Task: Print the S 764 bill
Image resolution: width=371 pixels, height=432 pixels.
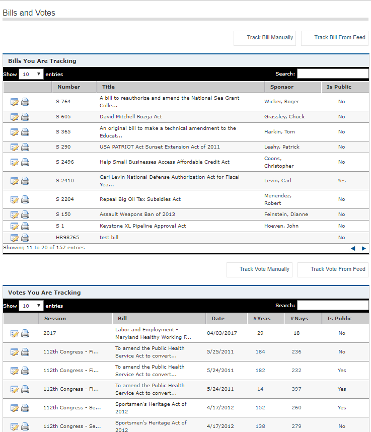Action: [x=25, y=102]
